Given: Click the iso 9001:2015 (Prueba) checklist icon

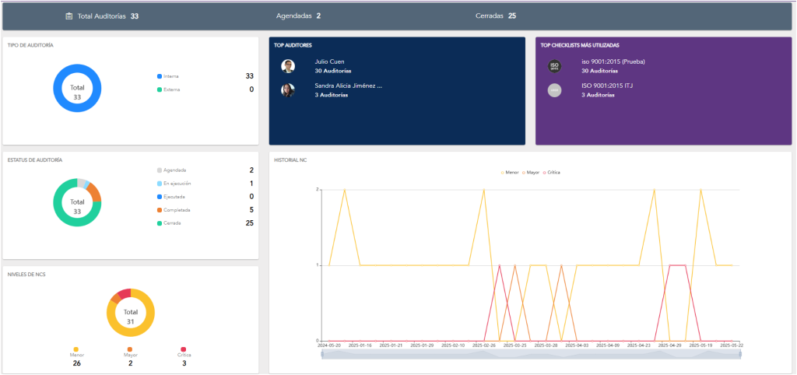Looking at the screenshot, I should [554, 66].
